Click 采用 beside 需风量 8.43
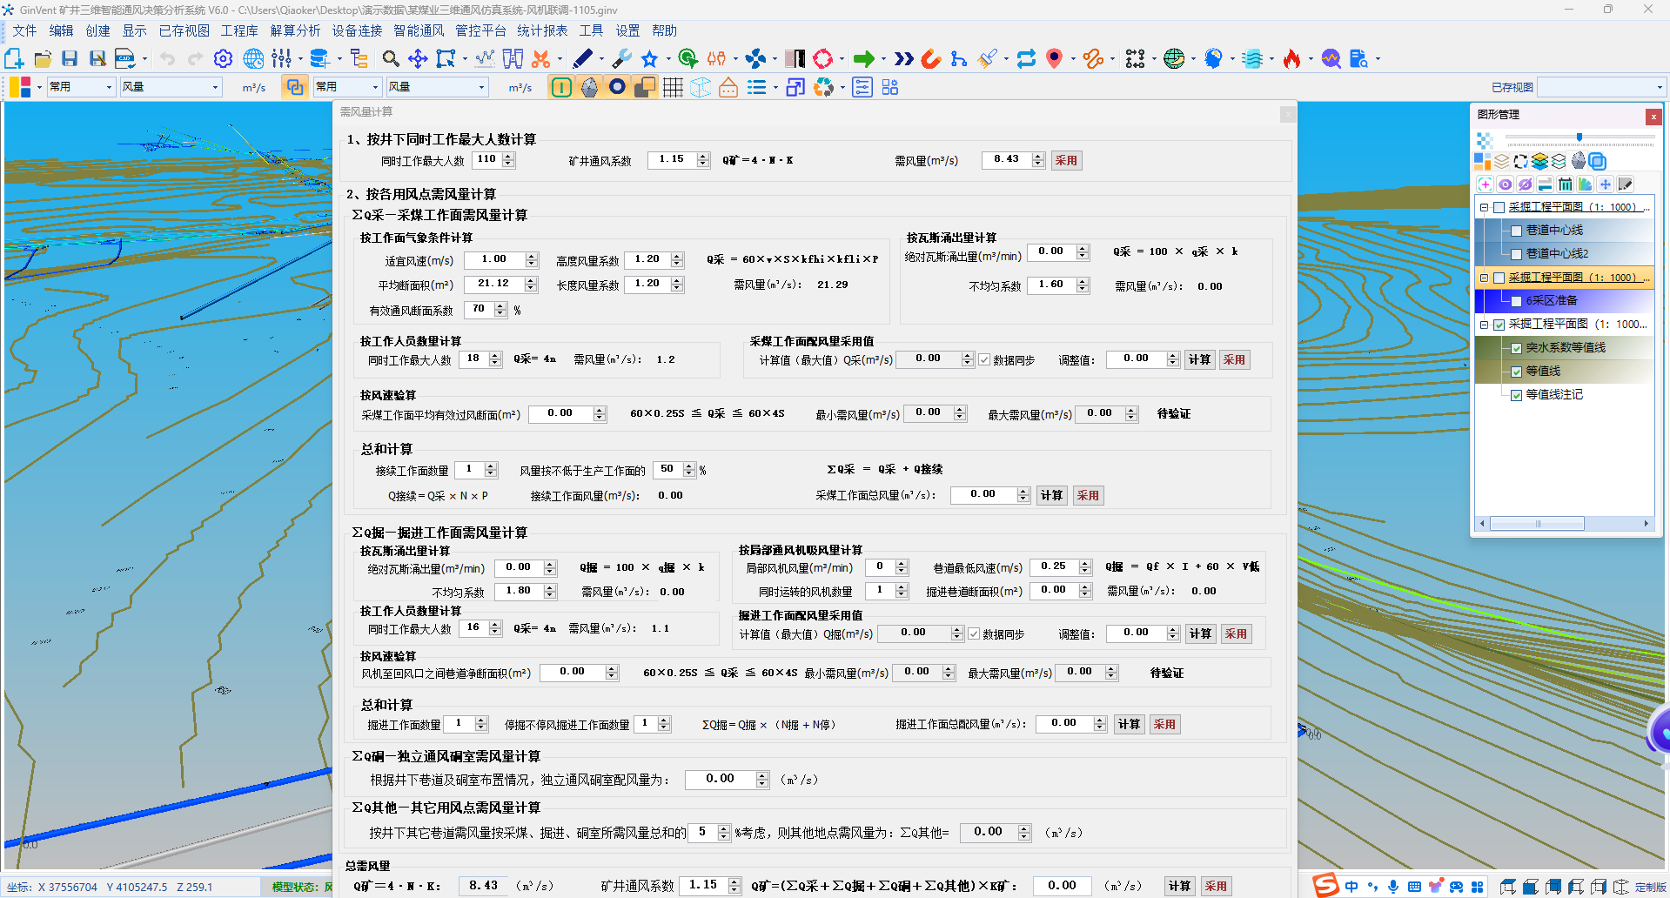This screenshot has height=898, width=1670. click(1066, 160)
